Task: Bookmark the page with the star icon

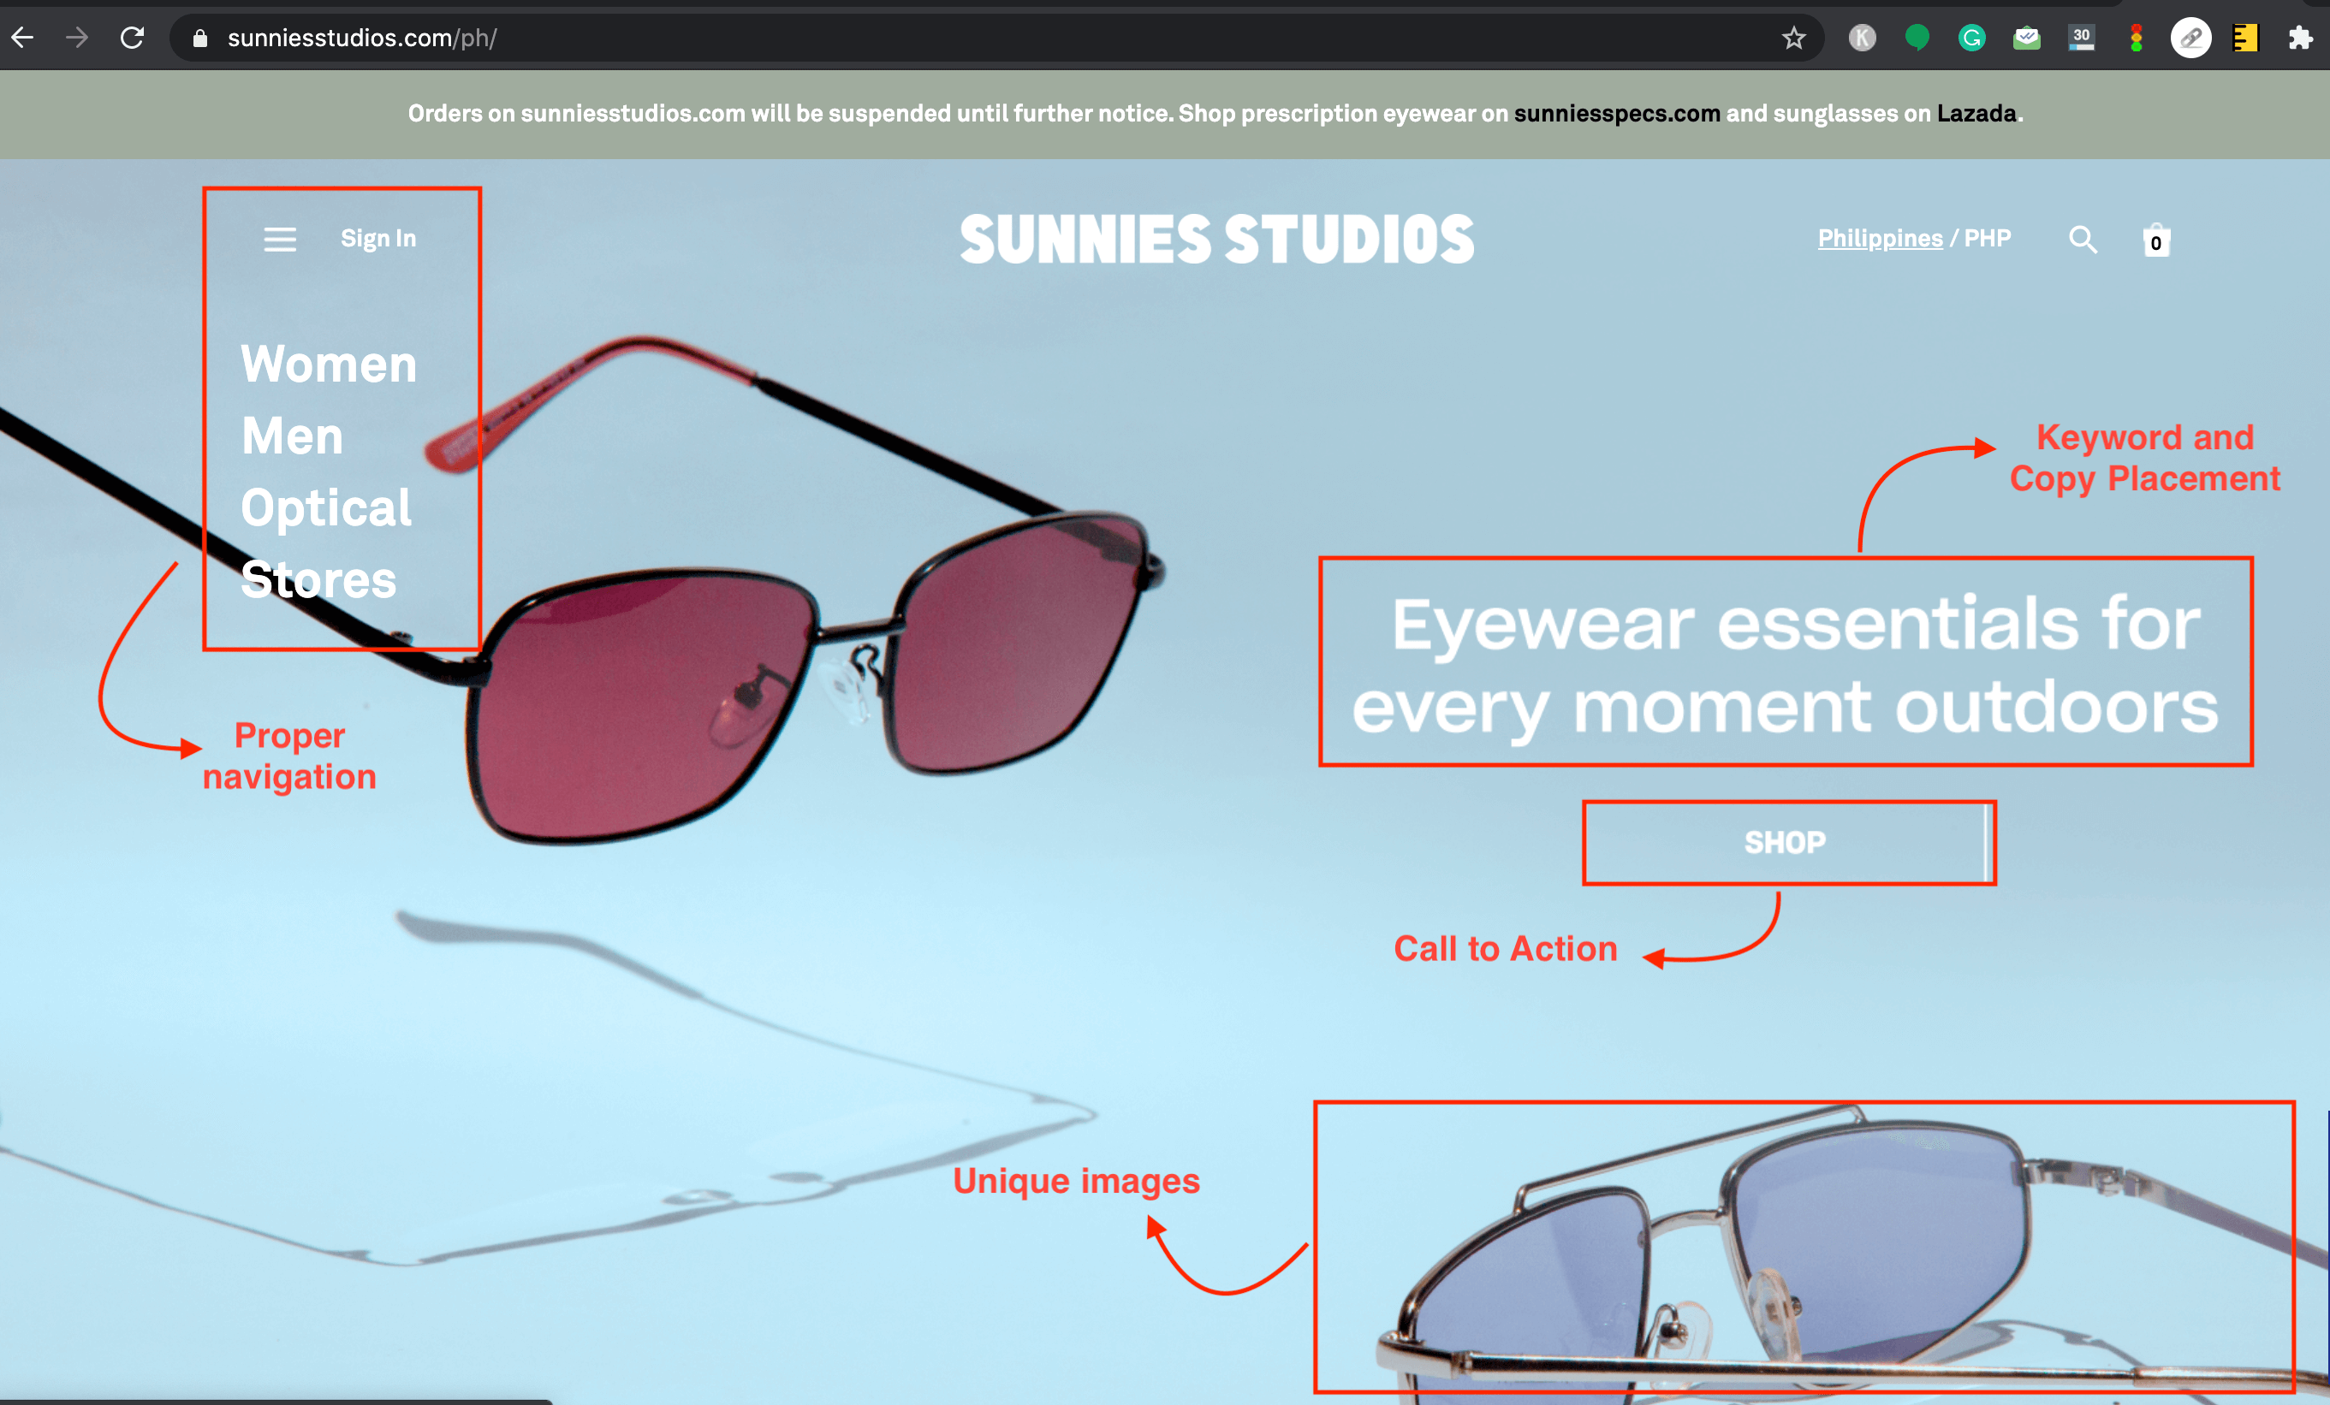Action: pyautogui.click(x=1793, y=38)
